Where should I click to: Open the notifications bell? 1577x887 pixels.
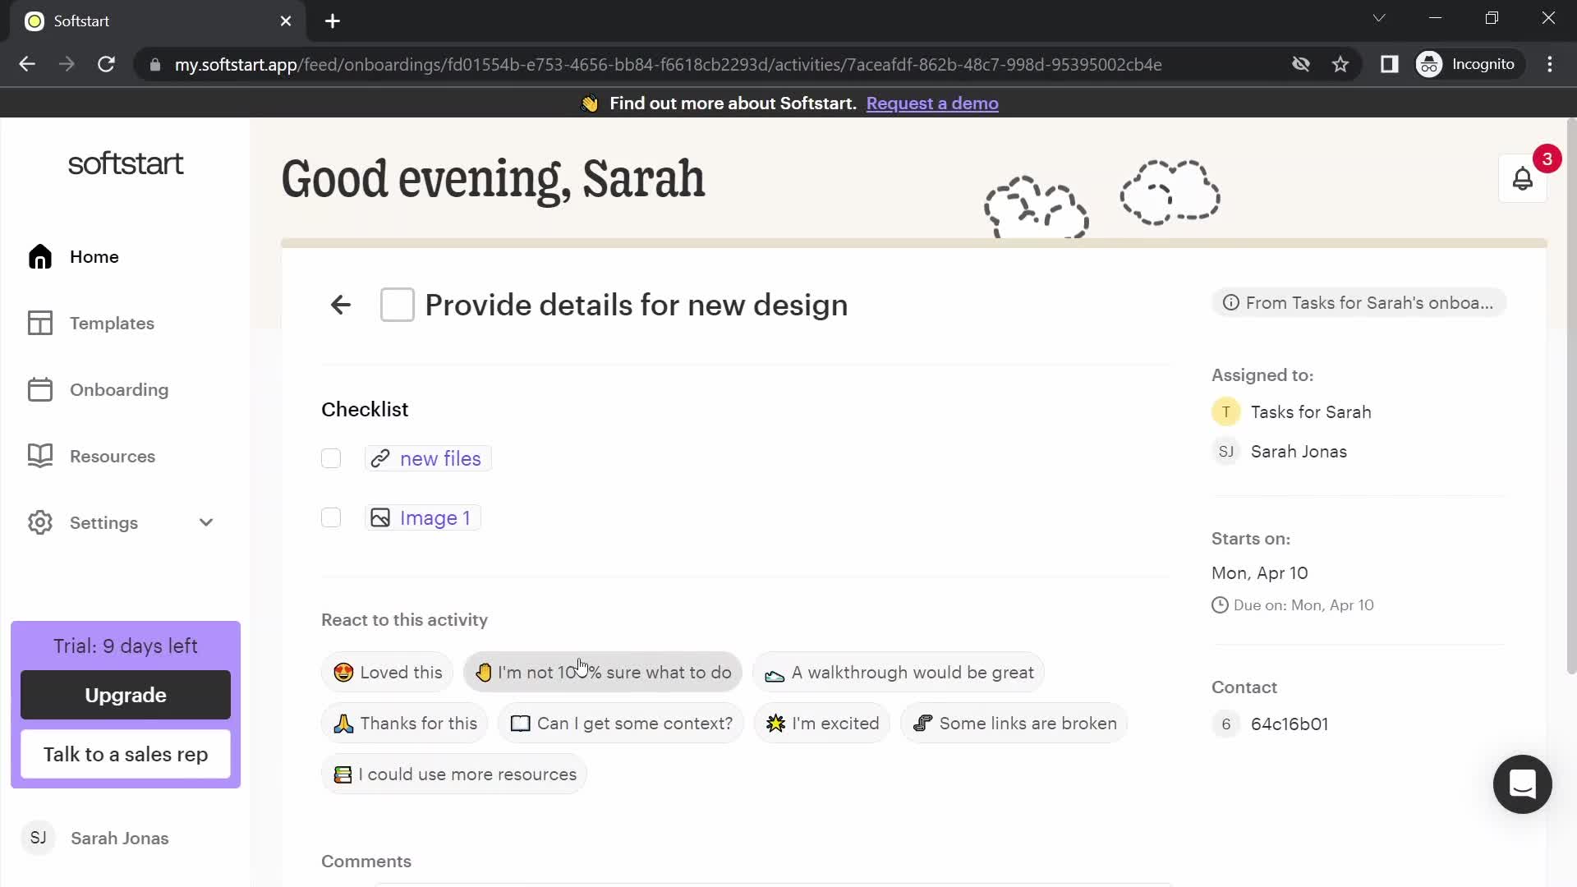[1522, 178]
